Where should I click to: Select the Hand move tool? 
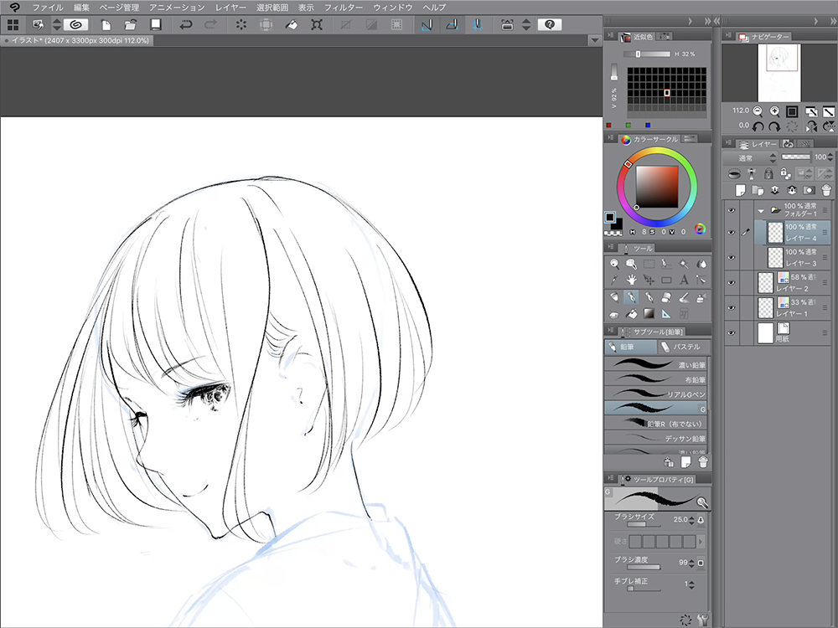[631, 280]
